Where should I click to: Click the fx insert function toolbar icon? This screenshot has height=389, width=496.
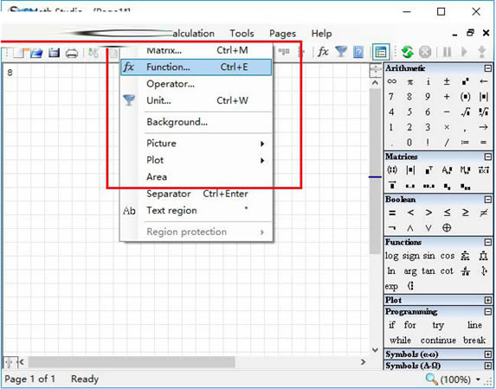point(323,52)
